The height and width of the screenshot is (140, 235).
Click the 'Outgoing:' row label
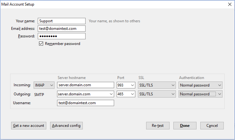[x=22, y=94]
